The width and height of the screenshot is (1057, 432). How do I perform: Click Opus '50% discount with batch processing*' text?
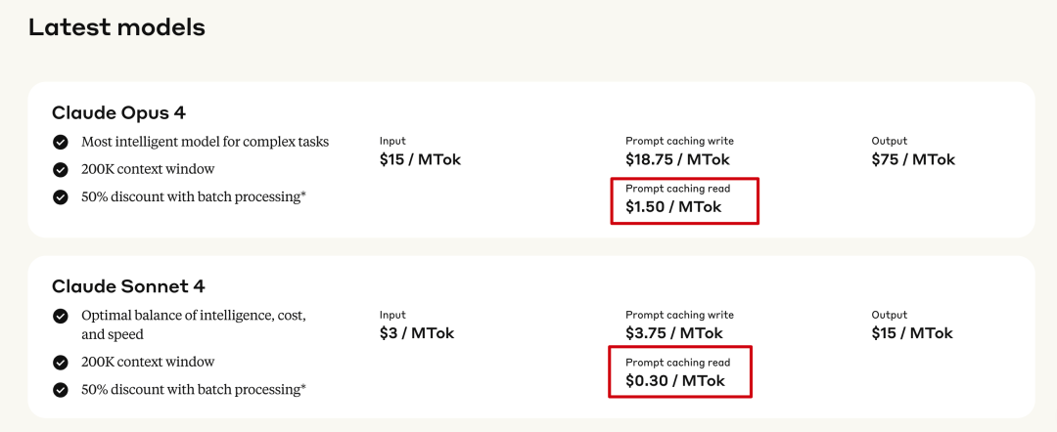tap(194, 197)
